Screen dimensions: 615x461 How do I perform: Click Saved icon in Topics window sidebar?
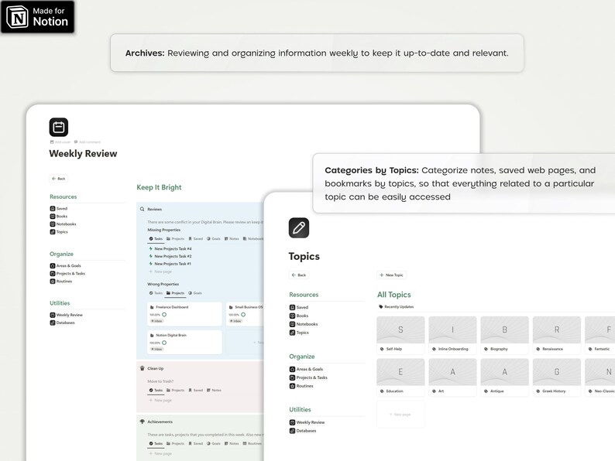(x=292, y=308)
